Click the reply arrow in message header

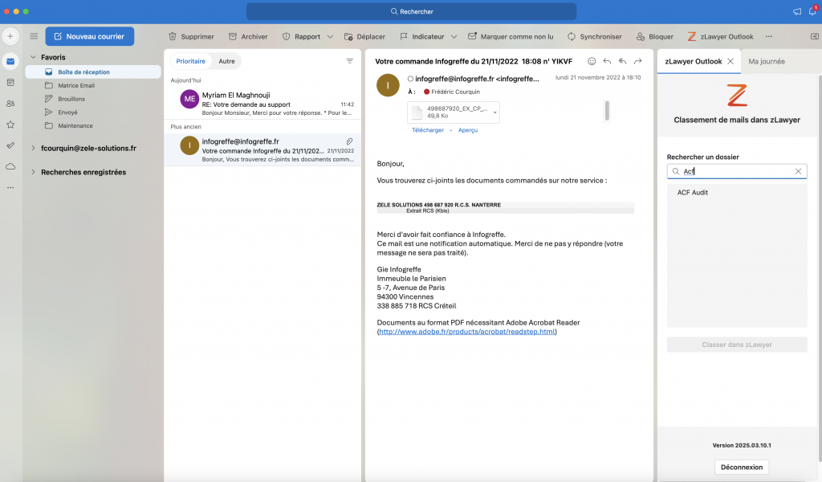[x=607, y=61]
